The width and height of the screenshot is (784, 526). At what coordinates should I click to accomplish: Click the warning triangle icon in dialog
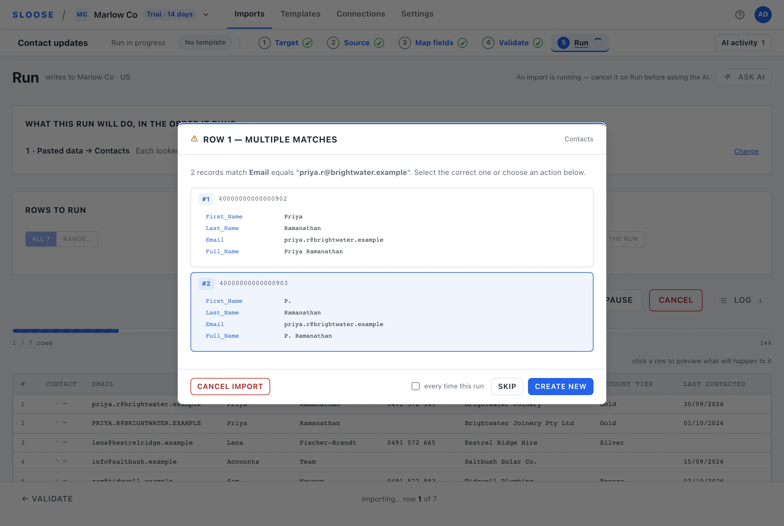[x=194, y=139]
